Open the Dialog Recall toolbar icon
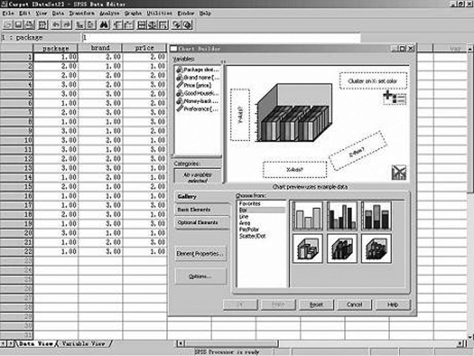474x356 pixels. pyautogui.click(x=43, y=25)
